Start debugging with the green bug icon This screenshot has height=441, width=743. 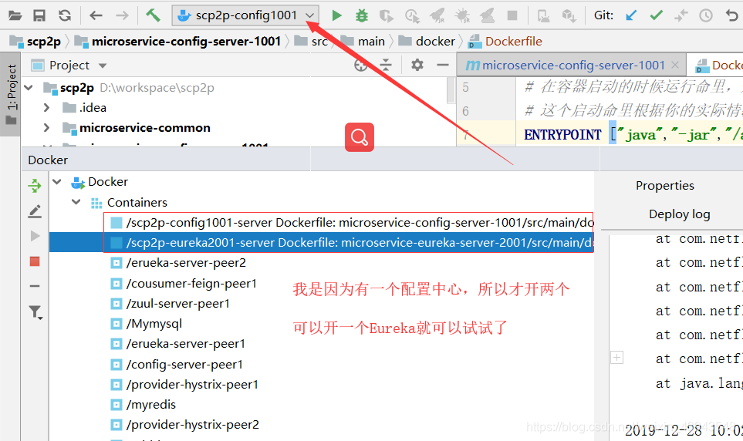pyautogui.click(x=362, y=15)
